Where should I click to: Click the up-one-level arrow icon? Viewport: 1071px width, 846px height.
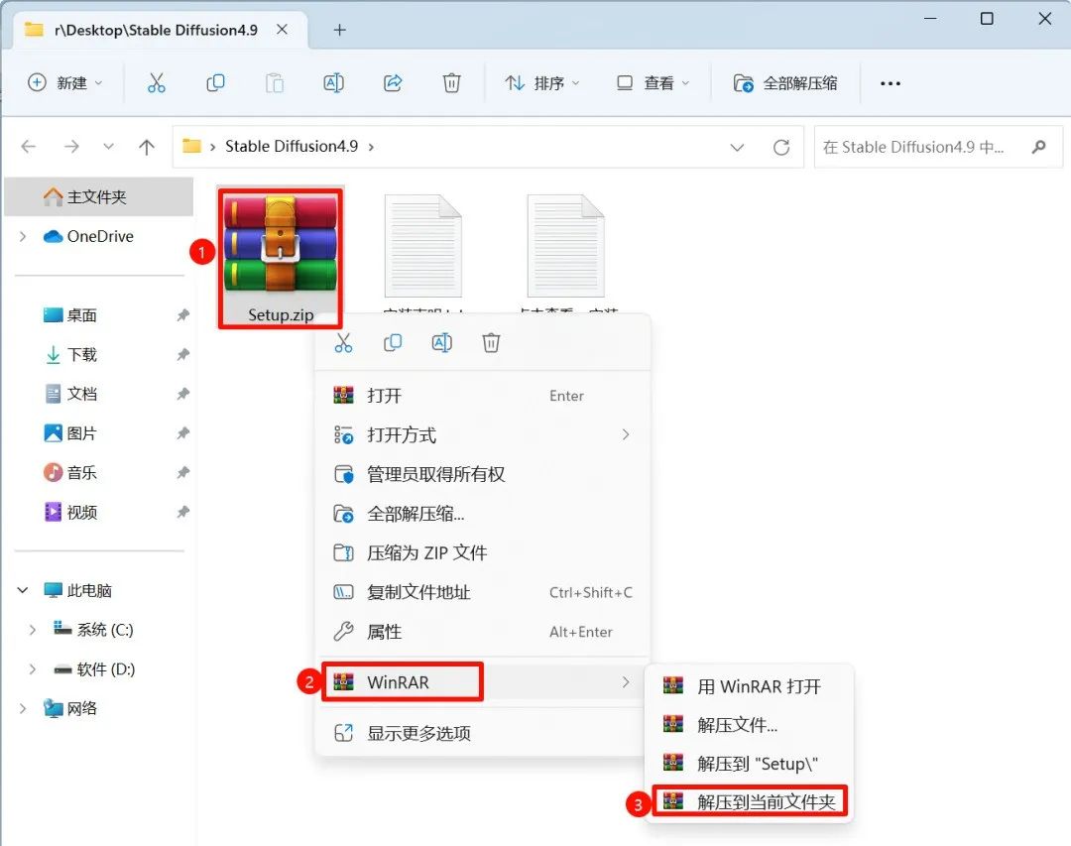tap(146, 146)
